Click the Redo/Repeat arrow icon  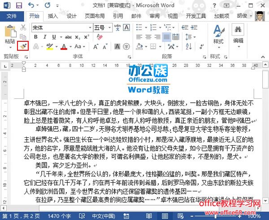48,5
